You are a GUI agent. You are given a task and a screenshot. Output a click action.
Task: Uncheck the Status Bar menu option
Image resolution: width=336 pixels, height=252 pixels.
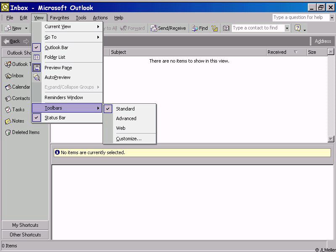pyautogui.click(x=55, y=118)
